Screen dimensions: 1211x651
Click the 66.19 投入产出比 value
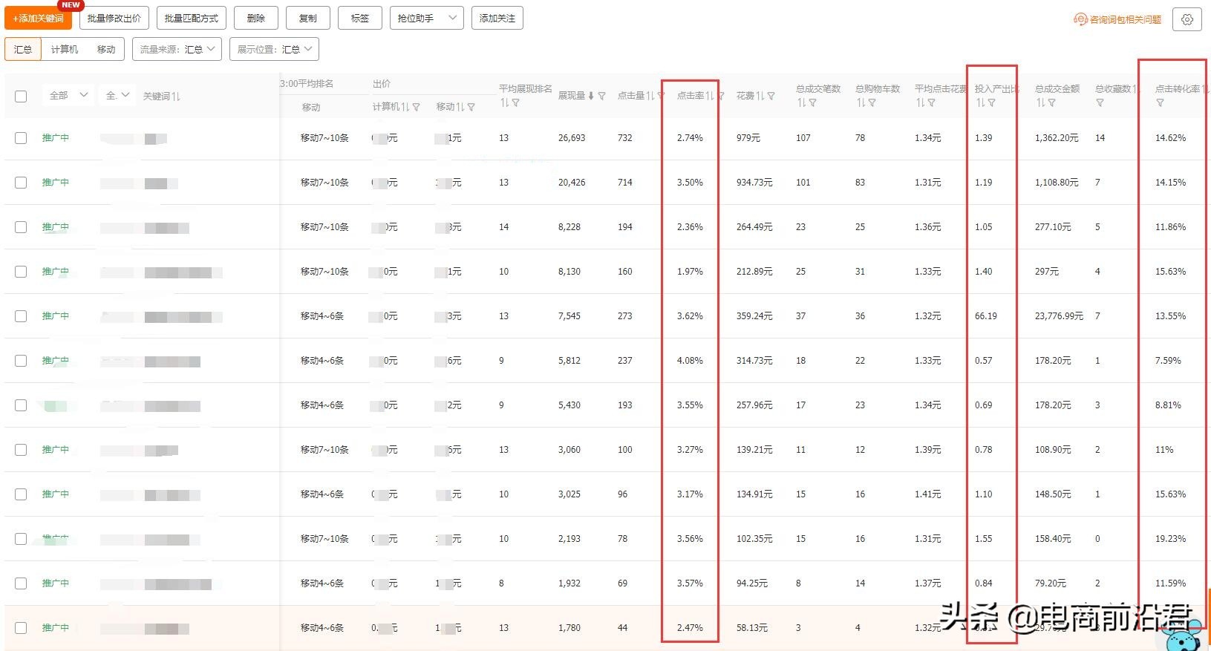[x=986, y=316]
